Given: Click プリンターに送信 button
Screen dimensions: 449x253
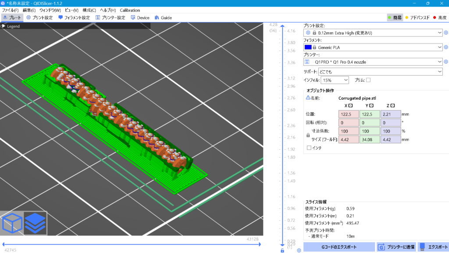Looking at the screenshot, I should 396,246.
